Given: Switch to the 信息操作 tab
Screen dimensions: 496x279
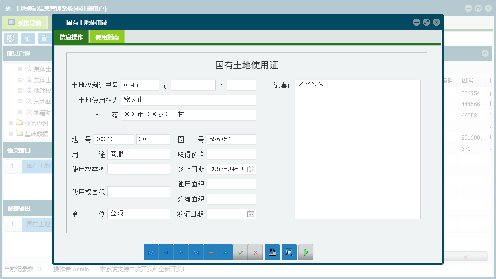Looking at the screenshot, I should click(71, 37).
